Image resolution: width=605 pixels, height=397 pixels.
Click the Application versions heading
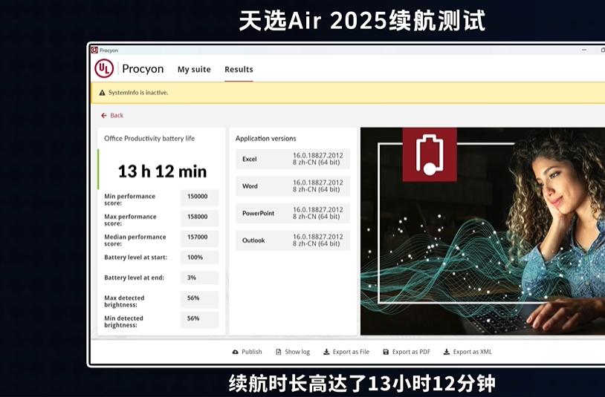(266, 139)
